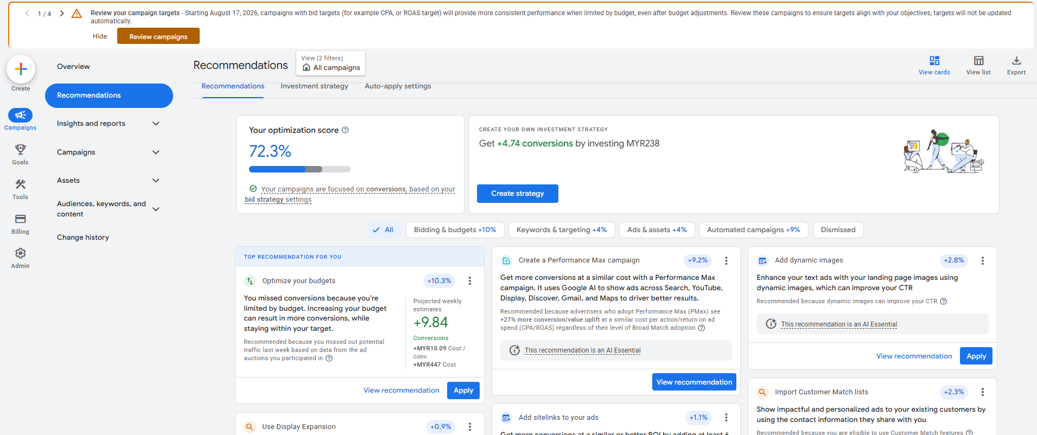Viewport: 1037px width, 435px height.
Task: Switch to View list layout
Action: 978,65
